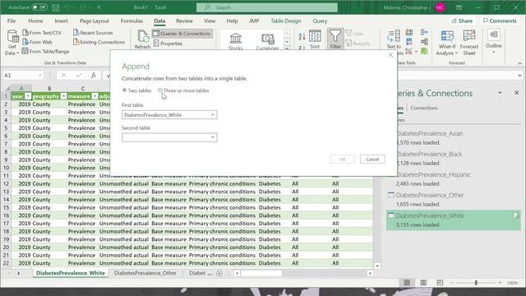Open query Properties in ribbon
This screenshot has height=296, width=526.
[168, 44]
